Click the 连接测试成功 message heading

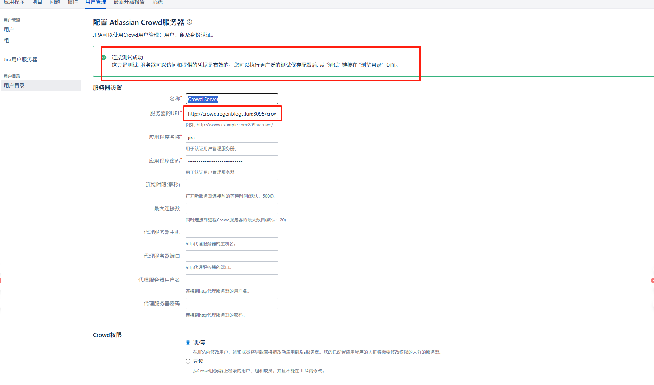click(127, 58)
